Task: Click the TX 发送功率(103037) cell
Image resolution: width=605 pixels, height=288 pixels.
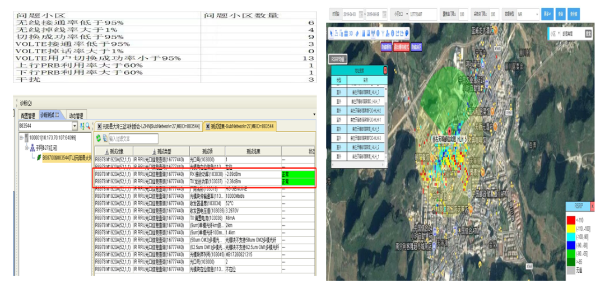Action: click(207, 182)
